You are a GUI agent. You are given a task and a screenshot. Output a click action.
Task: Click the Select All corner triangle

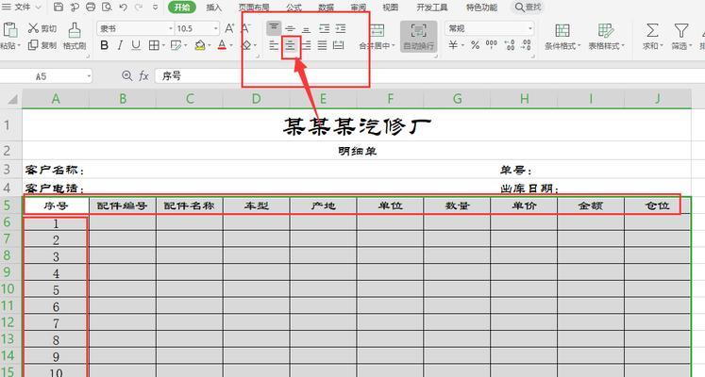12,99
